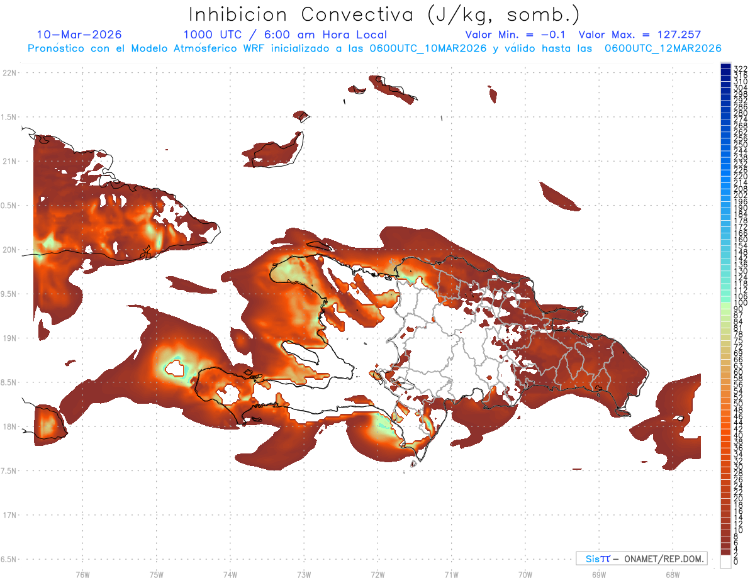Click the '70W' longitude label
Viewport: 755px width, 583px height.
point(525,574)
